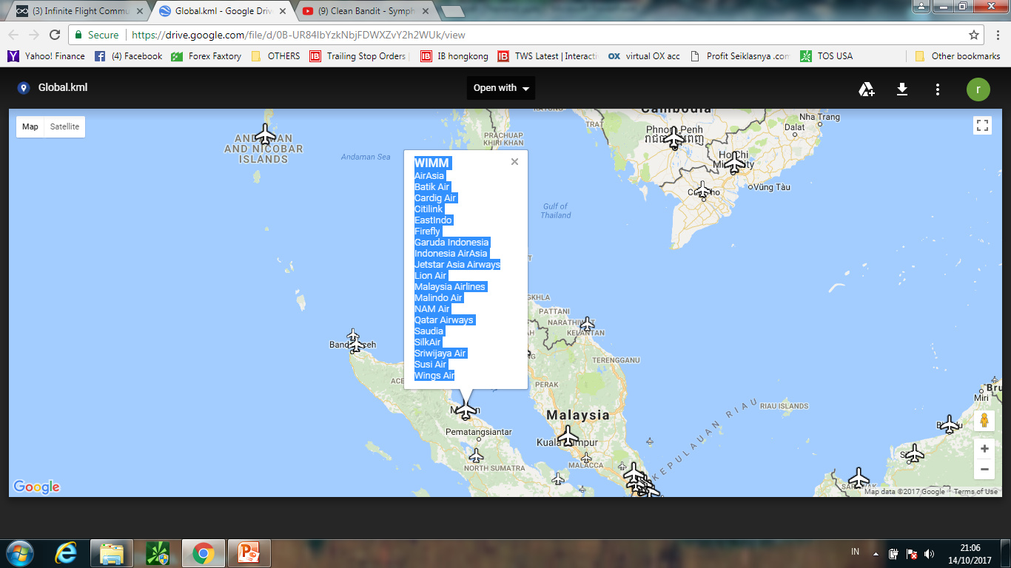The width and height of the screenshot is (1011, 568).
Task: Open the Trailing Stop Orders bookmark
Action: pos(358,56)
